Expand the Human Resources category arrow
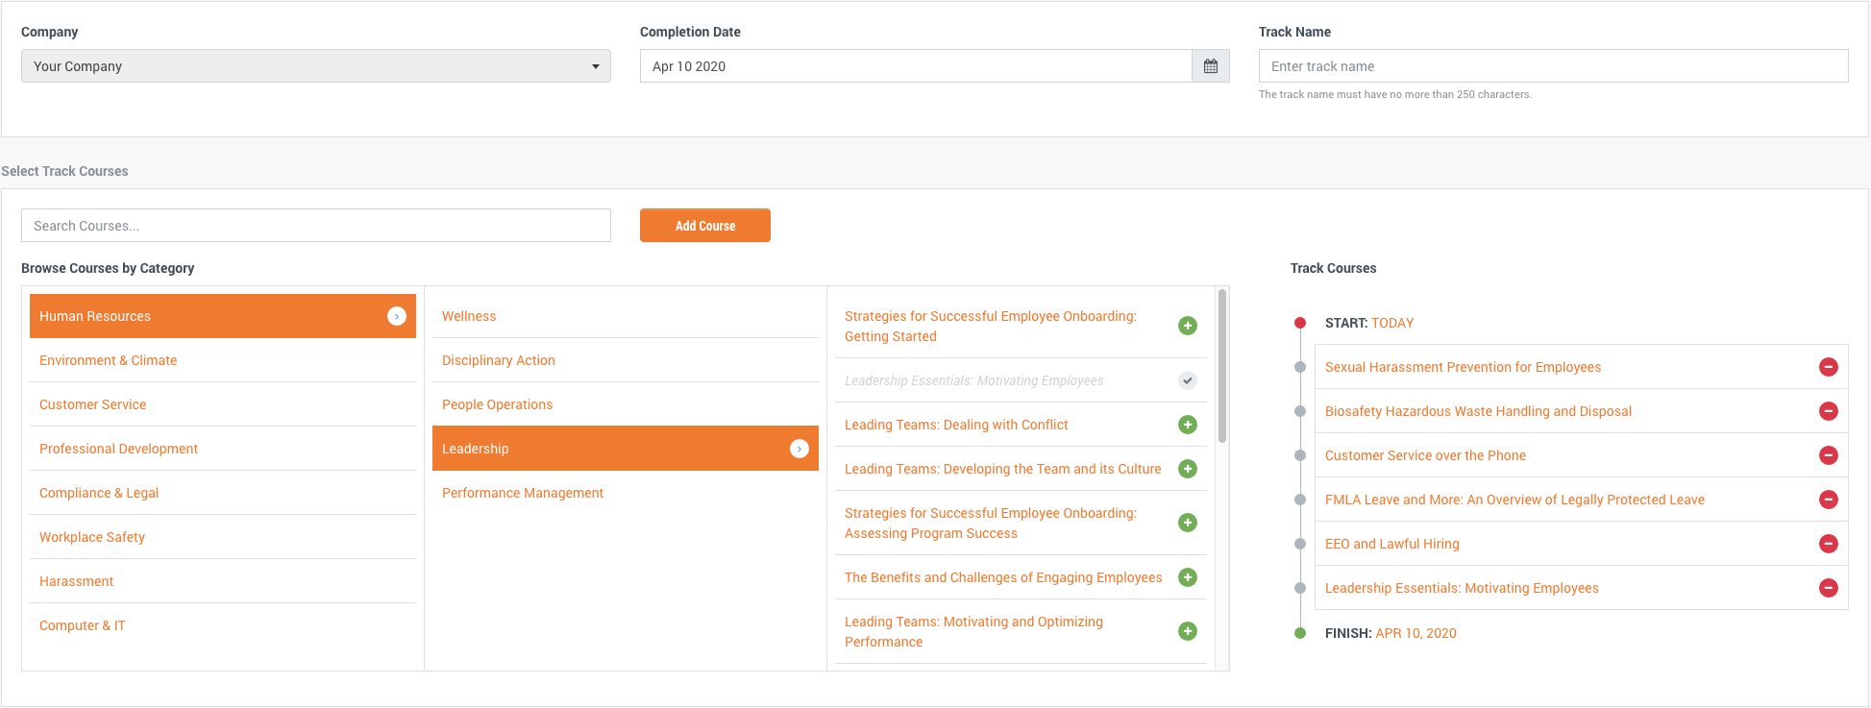 coord(396,316)
